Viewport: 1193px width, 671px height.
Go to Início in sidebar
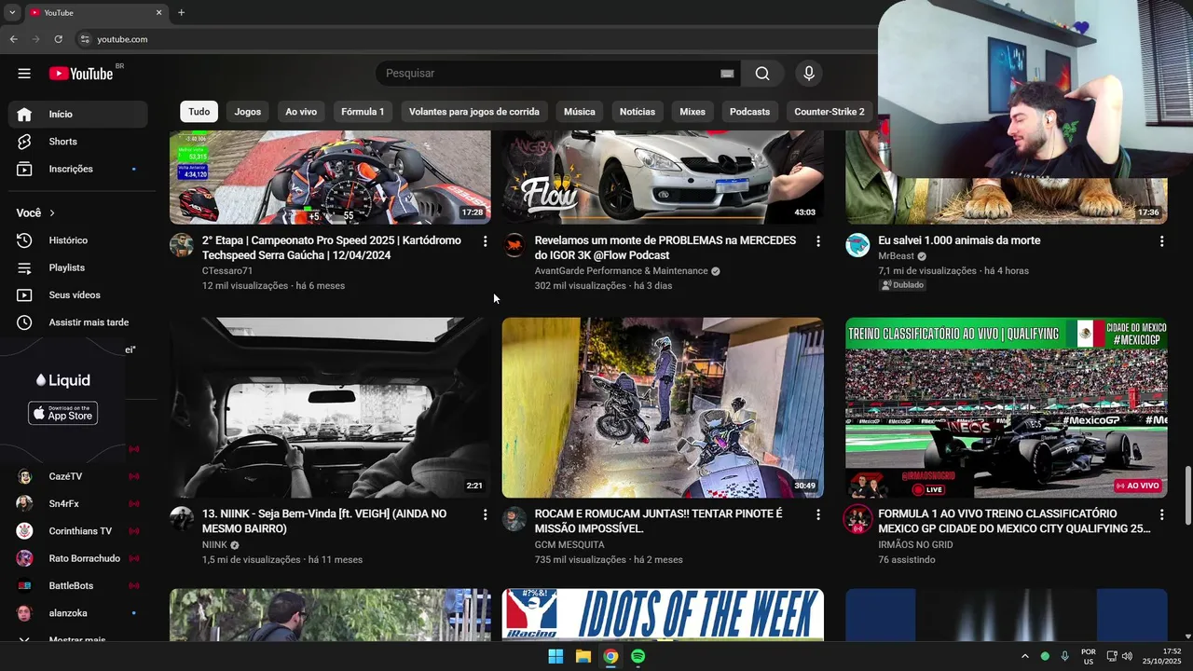click(77, 114)
